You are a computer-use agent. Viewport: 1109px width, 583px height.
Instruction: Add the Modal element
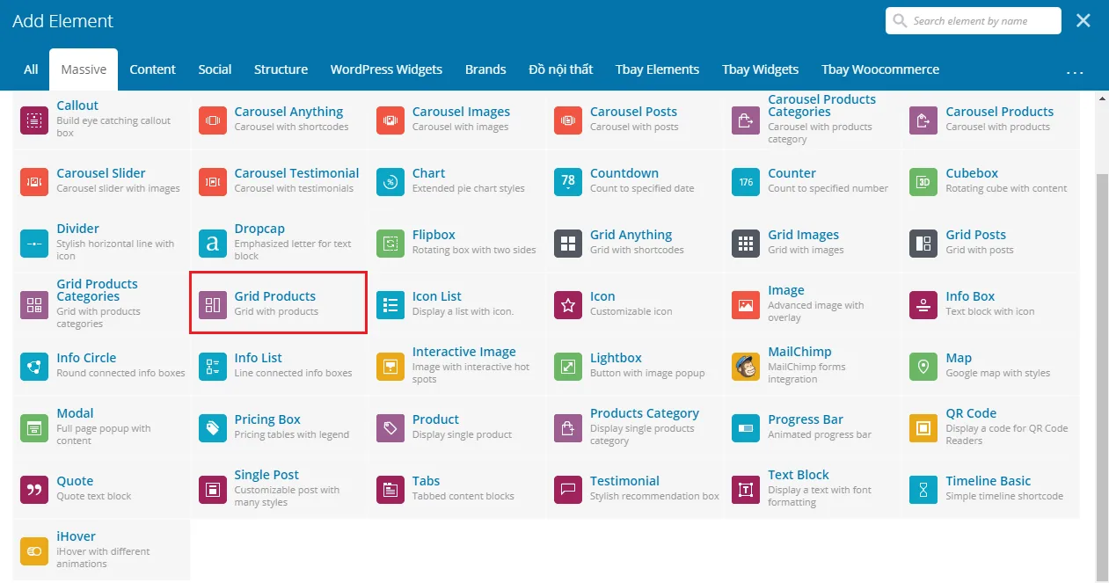101,427
